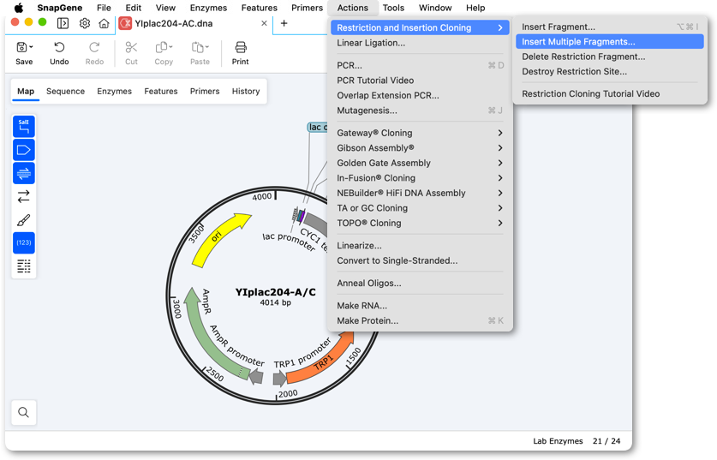Open a new tab with plus button
Screen dimensions: 717x460
click(x=284, y=23)
